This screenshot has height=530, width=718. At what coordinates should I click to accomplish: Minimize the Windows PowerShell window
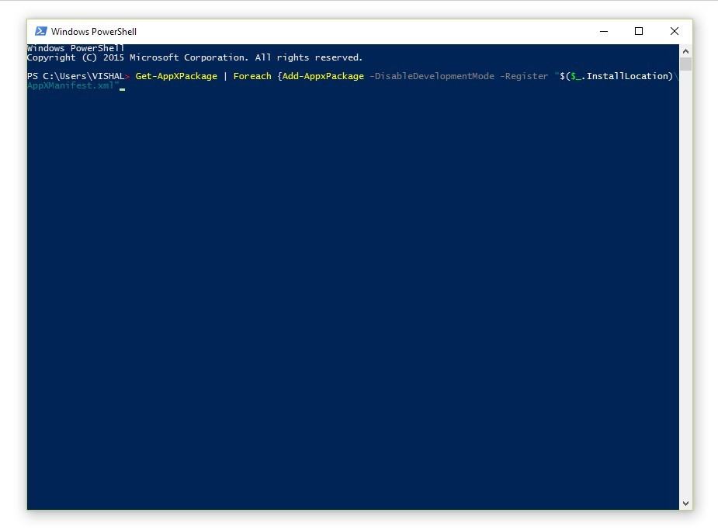(604, 31)
